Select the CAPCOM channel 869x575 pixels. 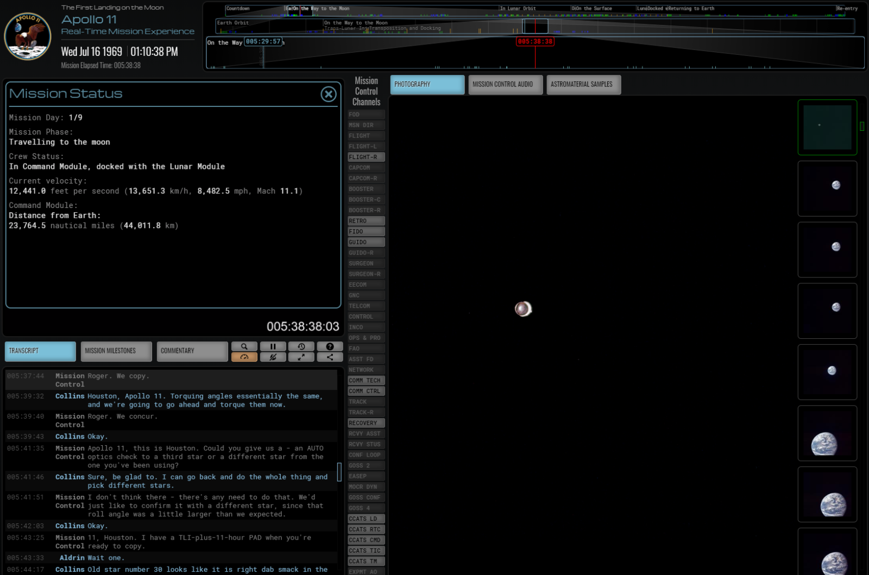point(366,168)
